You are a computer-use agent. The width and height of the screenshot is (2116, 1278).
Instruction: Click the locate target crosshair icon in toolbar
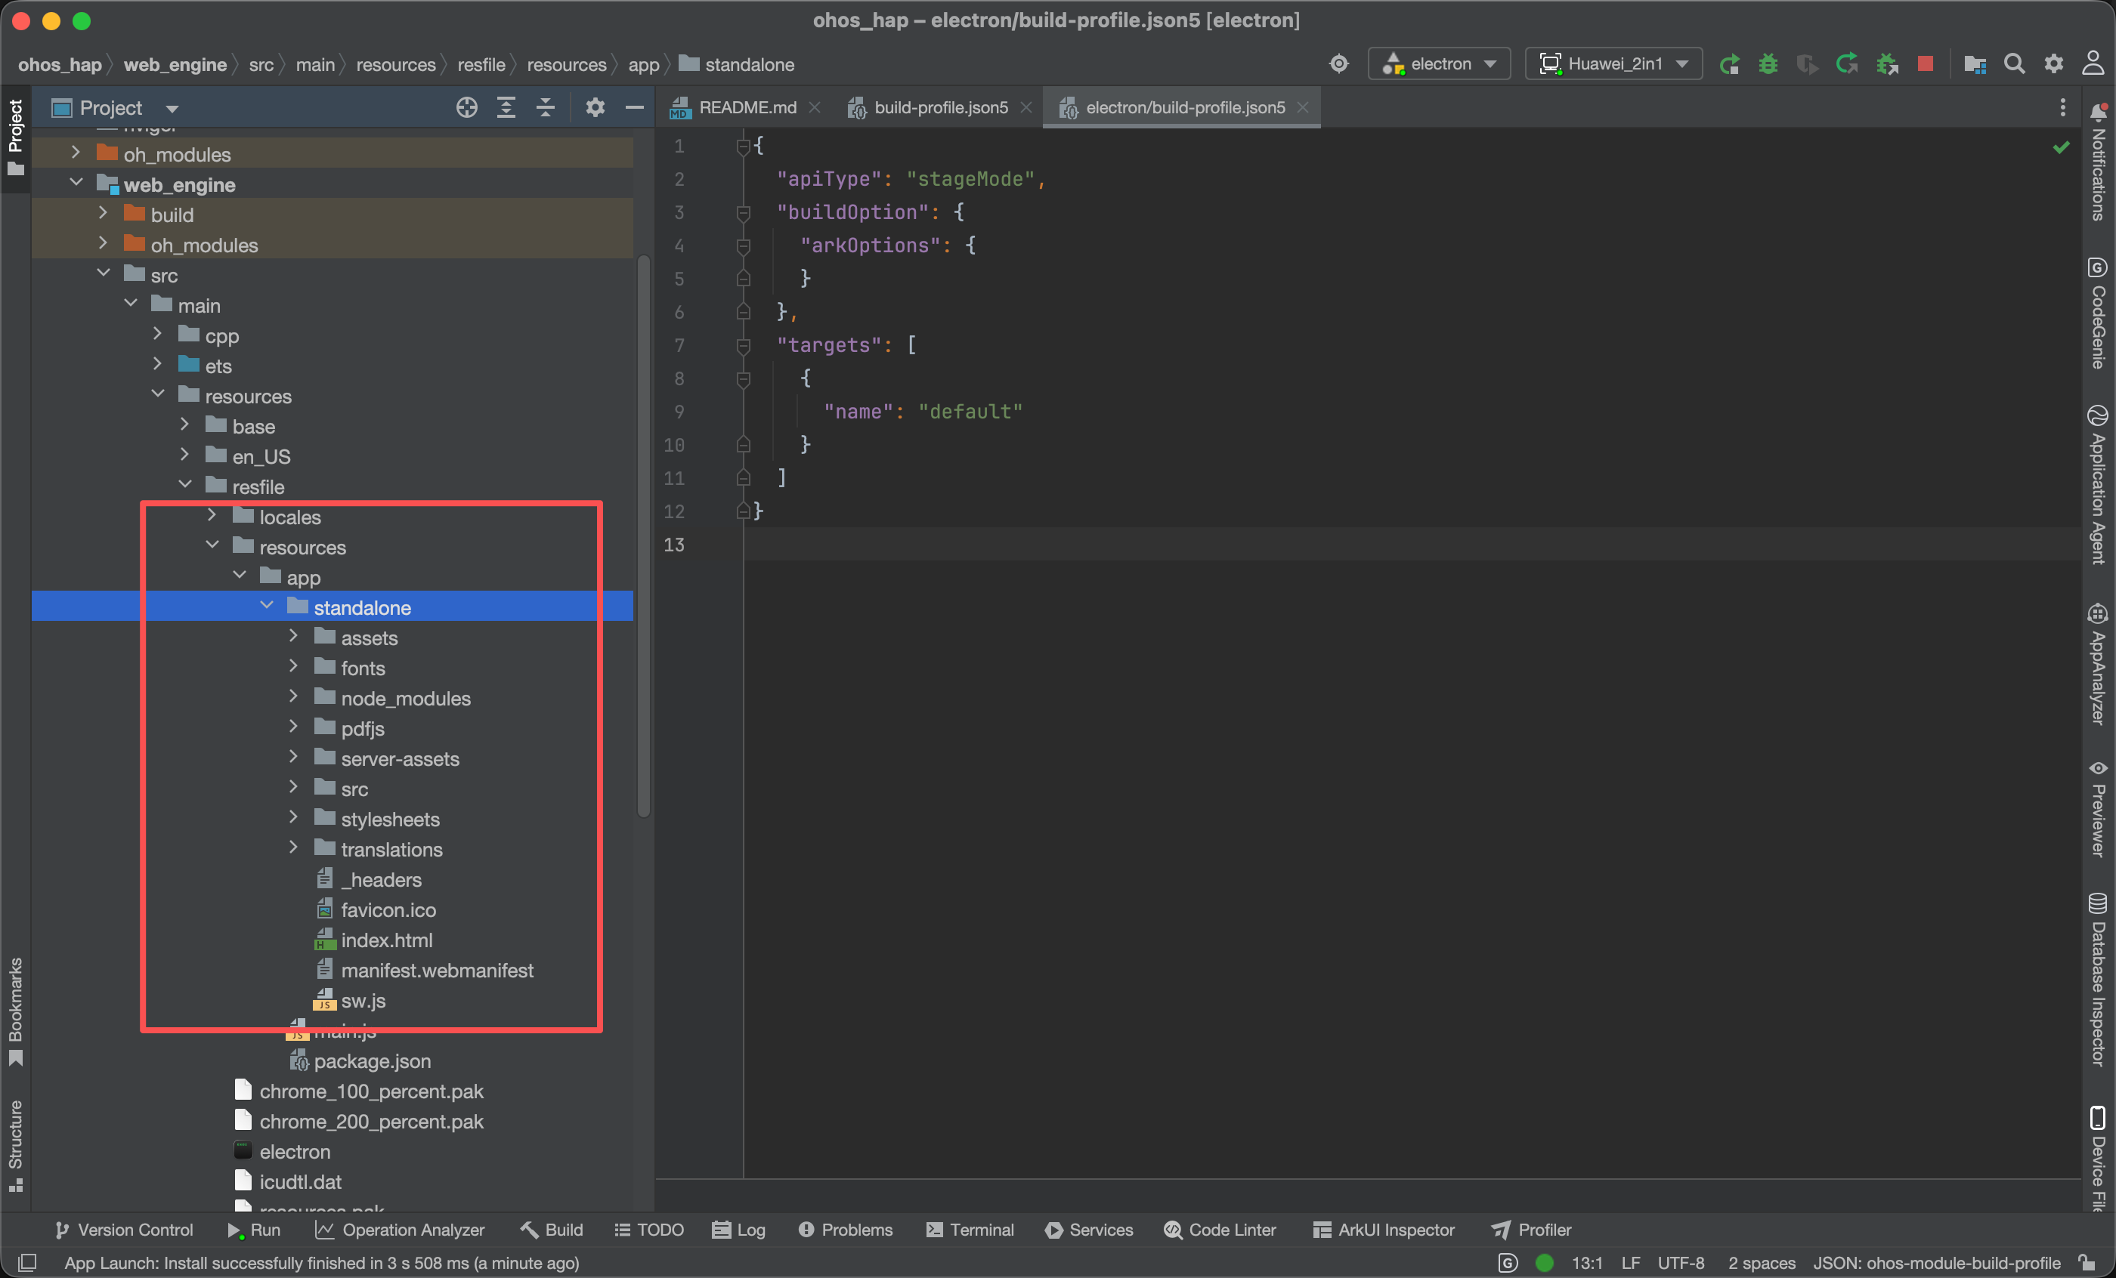point(1339,64)
